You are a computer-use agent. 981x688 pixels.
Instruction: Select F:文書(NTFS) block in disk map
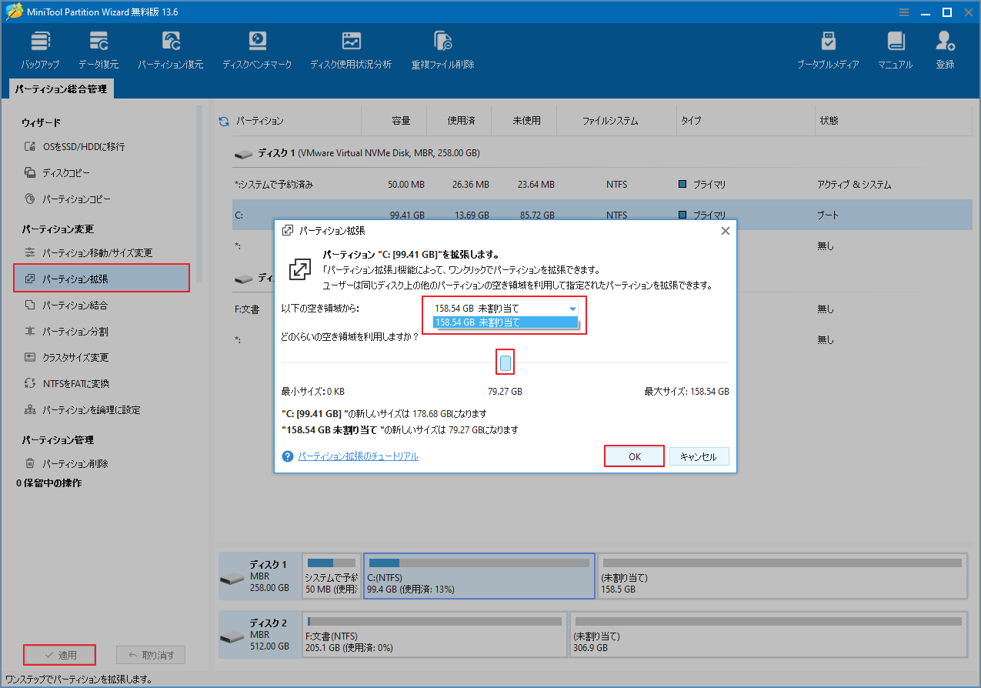click(434, 635)
